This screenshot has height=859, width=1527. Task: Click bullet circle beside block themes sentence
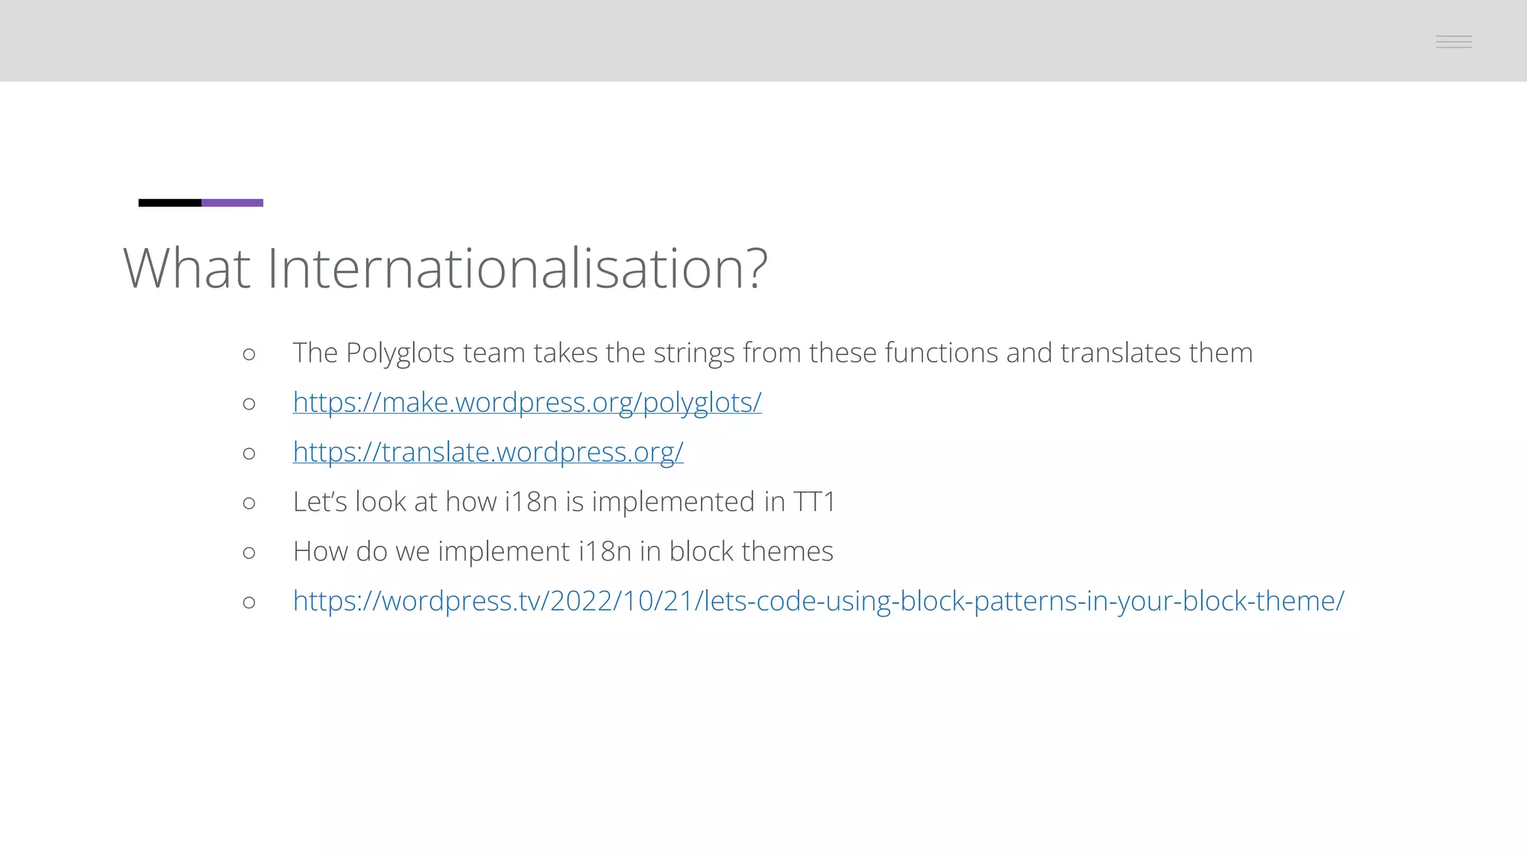click(249, 553)
